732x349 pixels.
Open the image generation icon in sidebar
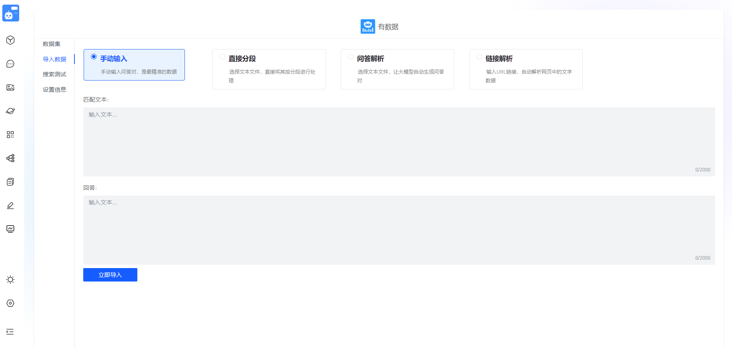pyautogui.click(x=10, y=87)
